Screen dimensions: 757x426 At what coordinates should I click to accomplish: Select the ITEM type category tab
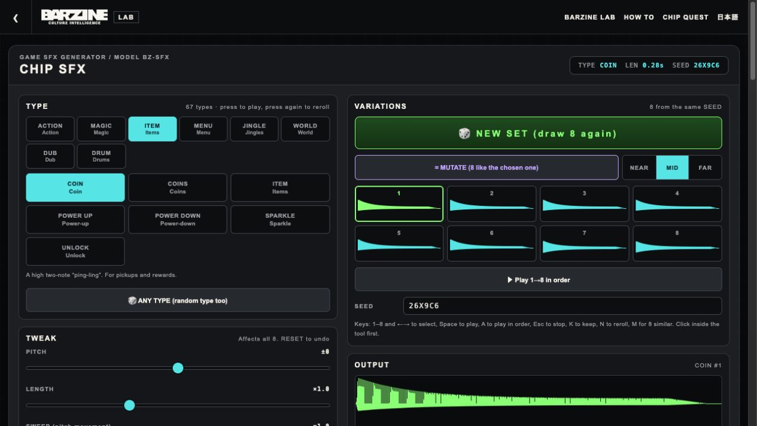click(152, 129)
